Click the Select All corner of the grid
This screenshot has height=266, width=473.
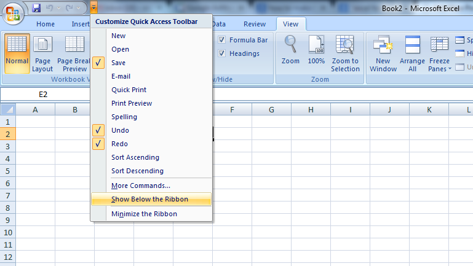coord(8,109)
